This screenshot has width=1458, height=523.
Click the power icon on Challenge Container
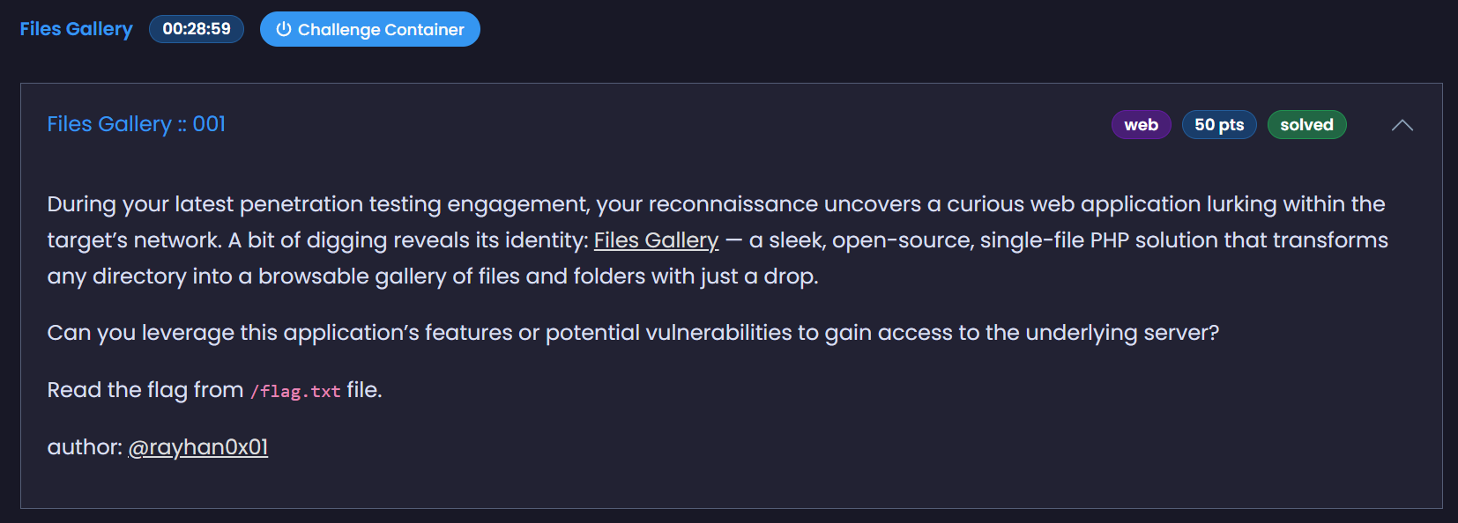(x=283, y=29)
